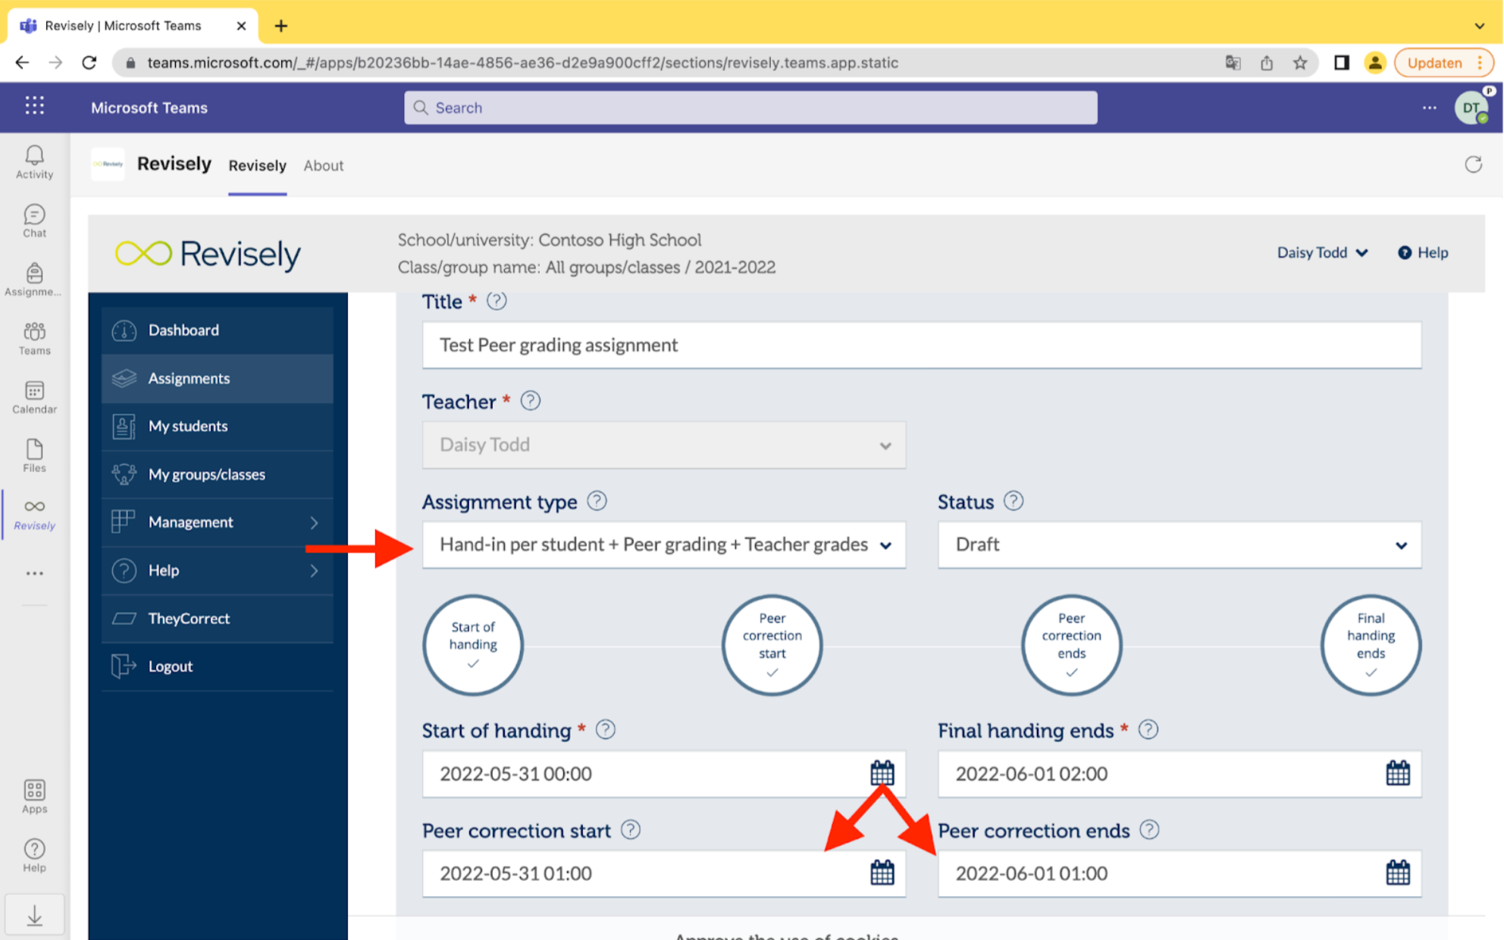This screenshot has height=940, width=1504.
Task: Open the Daisy Todd user menu
Action: tap(1321, 252)
